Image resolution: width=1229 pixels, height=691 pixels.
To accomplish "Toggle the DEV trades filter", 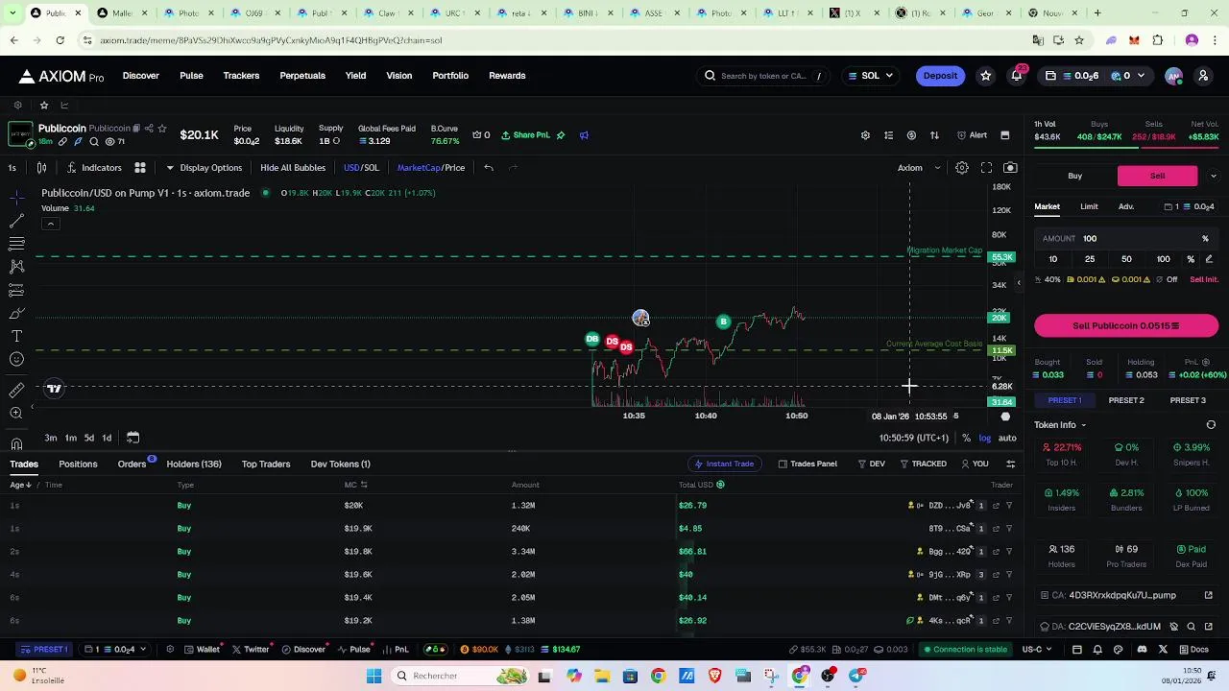I will 871,464.
